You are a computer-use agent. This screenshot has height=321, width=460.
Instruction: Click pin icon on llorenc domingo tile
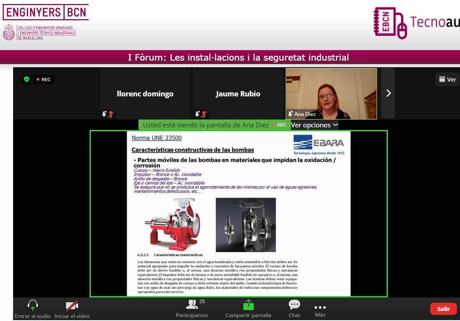click(x=104, y=114)
